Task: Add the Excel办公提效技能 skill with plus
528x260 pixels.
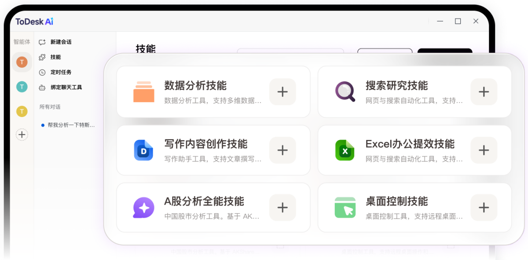Action: (484, 150)
